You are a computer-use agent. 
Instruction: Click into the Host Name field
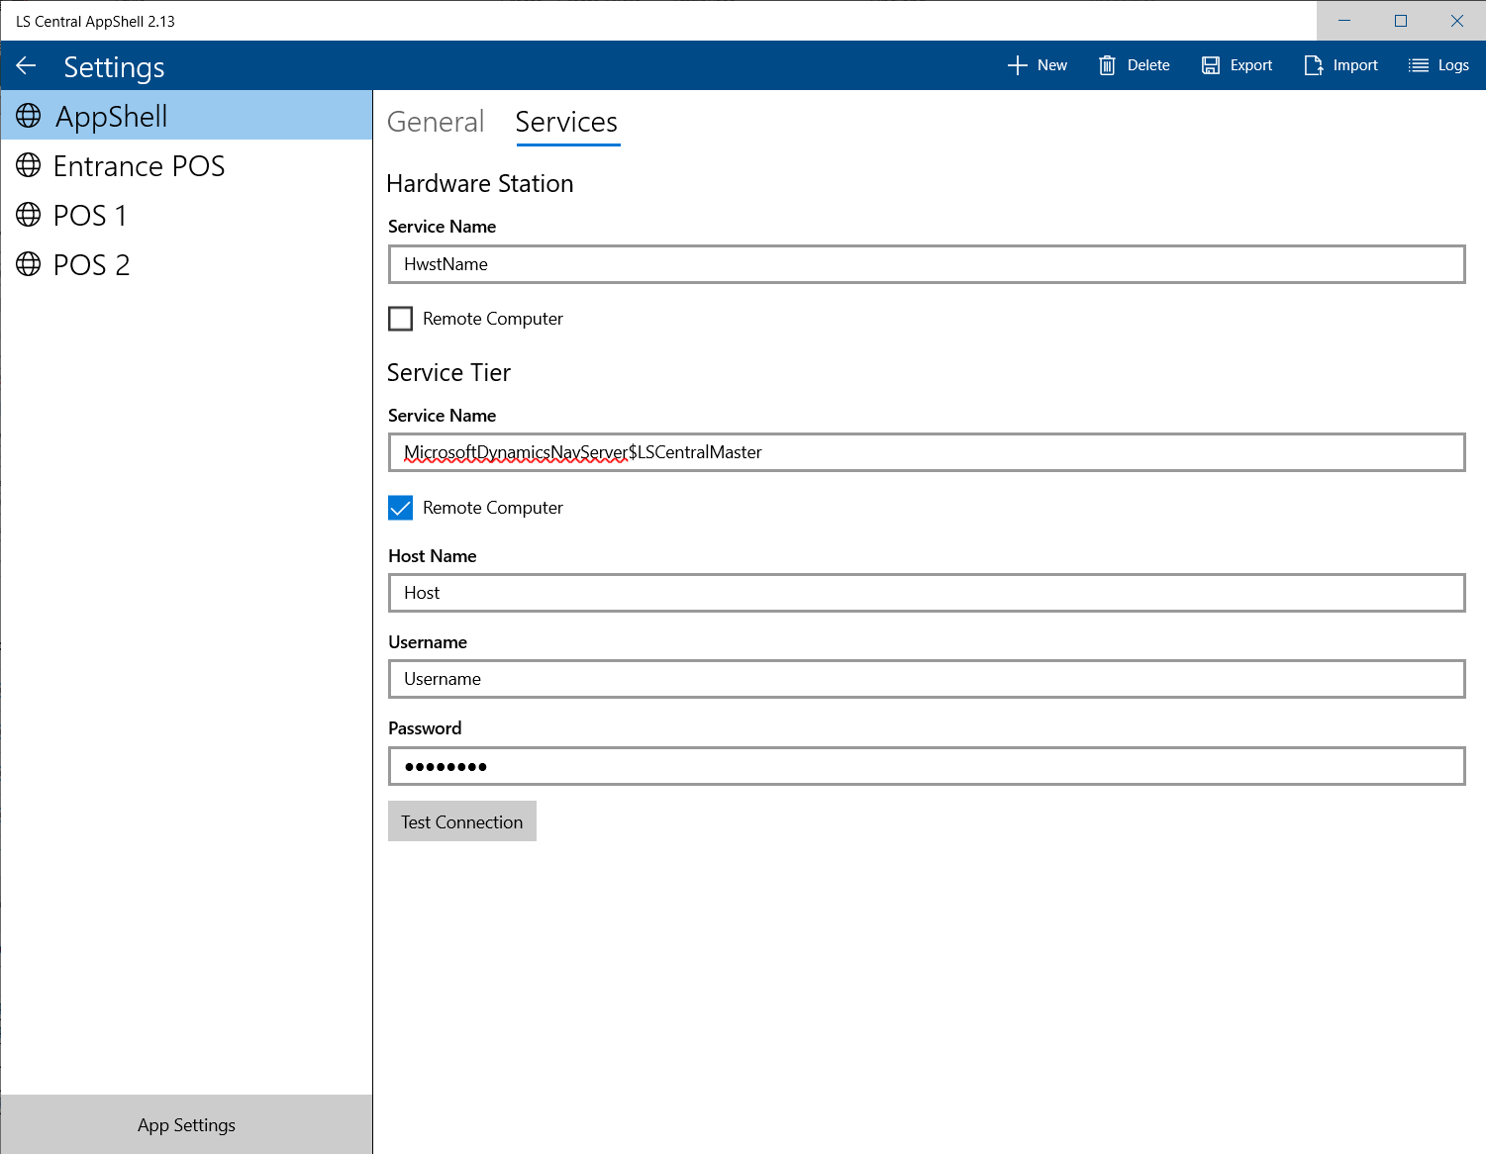926,593
